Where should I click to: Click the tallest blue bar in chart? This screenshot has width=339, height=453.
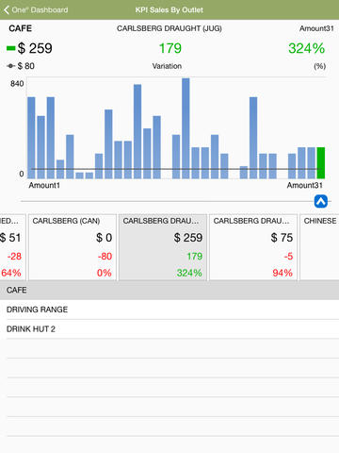[x=186, y=128]
